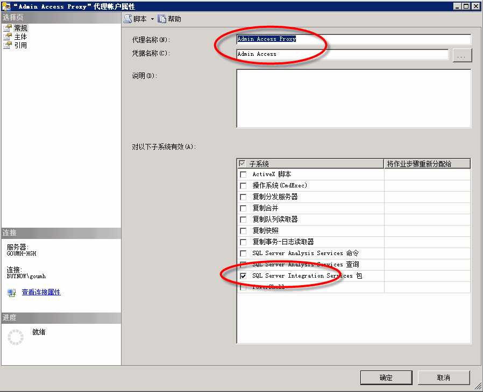Click the 帮助 help icon
Image resolution: width=483 pixels, height=392 pixels.
162,19
